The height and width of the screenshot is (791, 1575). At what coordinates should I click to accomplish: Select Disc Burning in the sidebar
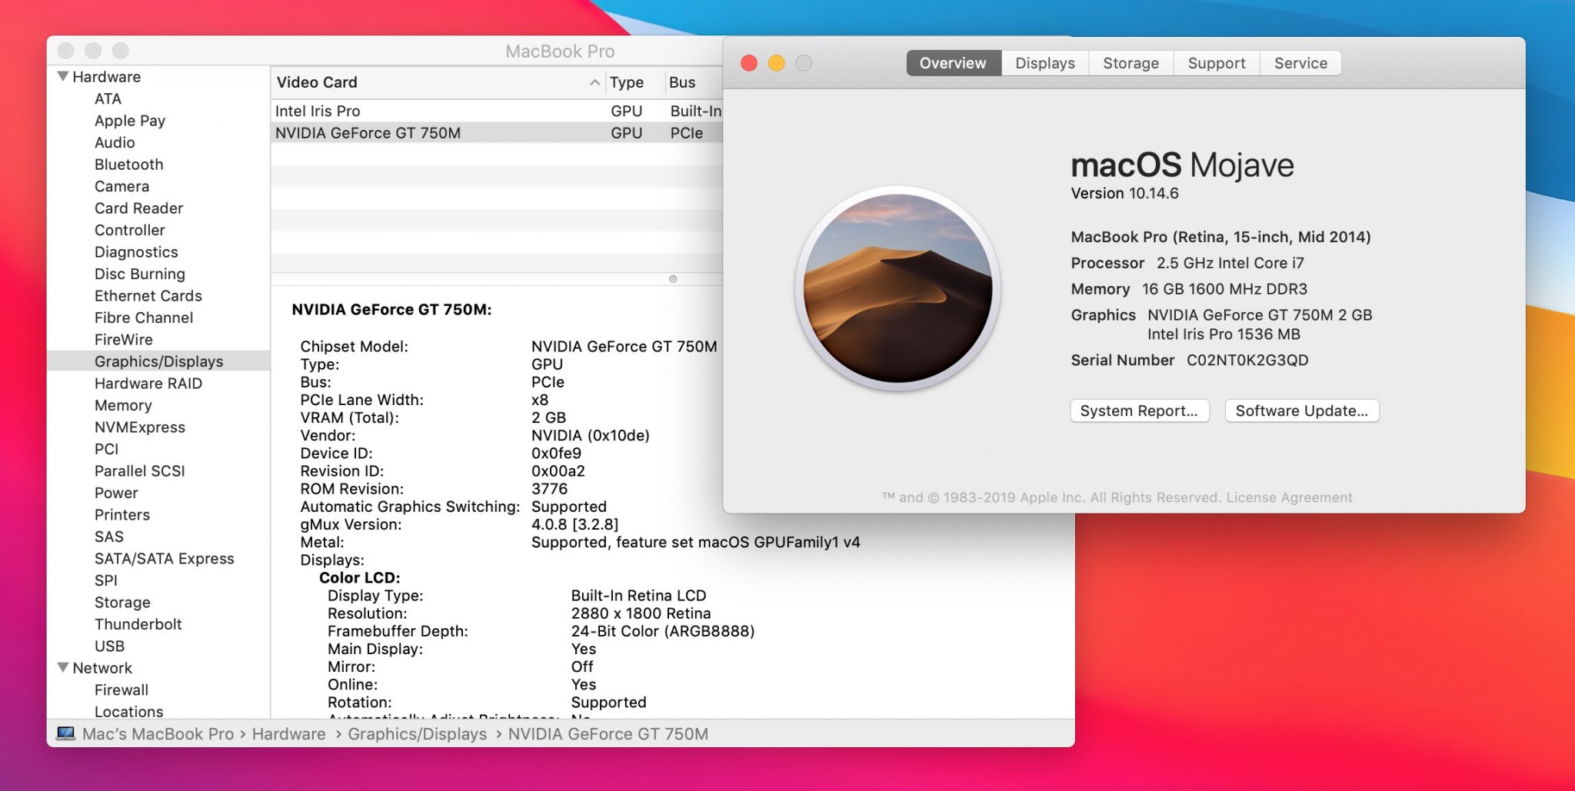click(139, 274)
